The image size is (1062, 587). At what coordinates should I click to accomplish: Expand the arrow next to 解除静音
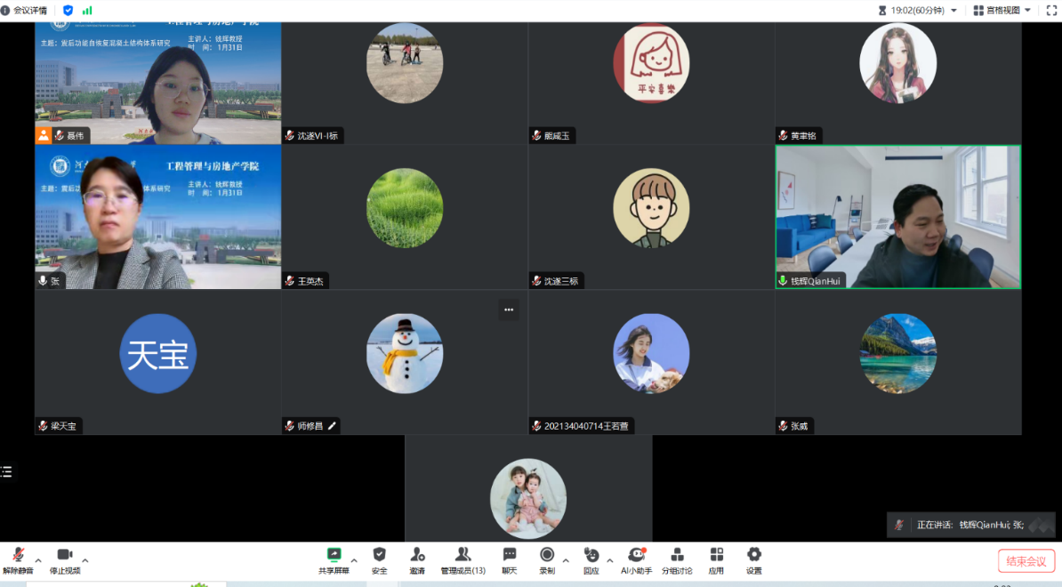[38, 560]
